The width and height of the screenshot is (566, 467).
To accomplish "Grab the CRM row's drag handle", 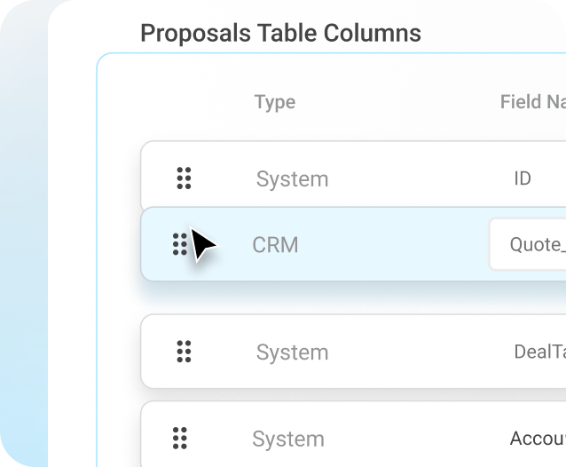I will pyautogui.click(x=180, y=244).
